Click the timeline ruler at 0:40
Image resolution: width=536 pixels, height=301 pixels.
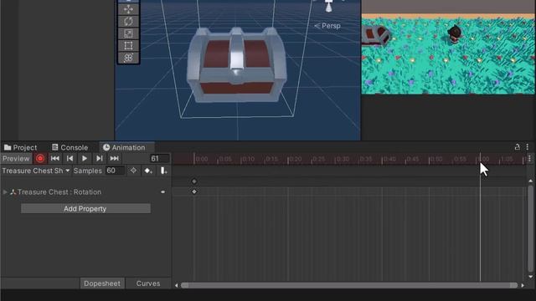(383, 159)
